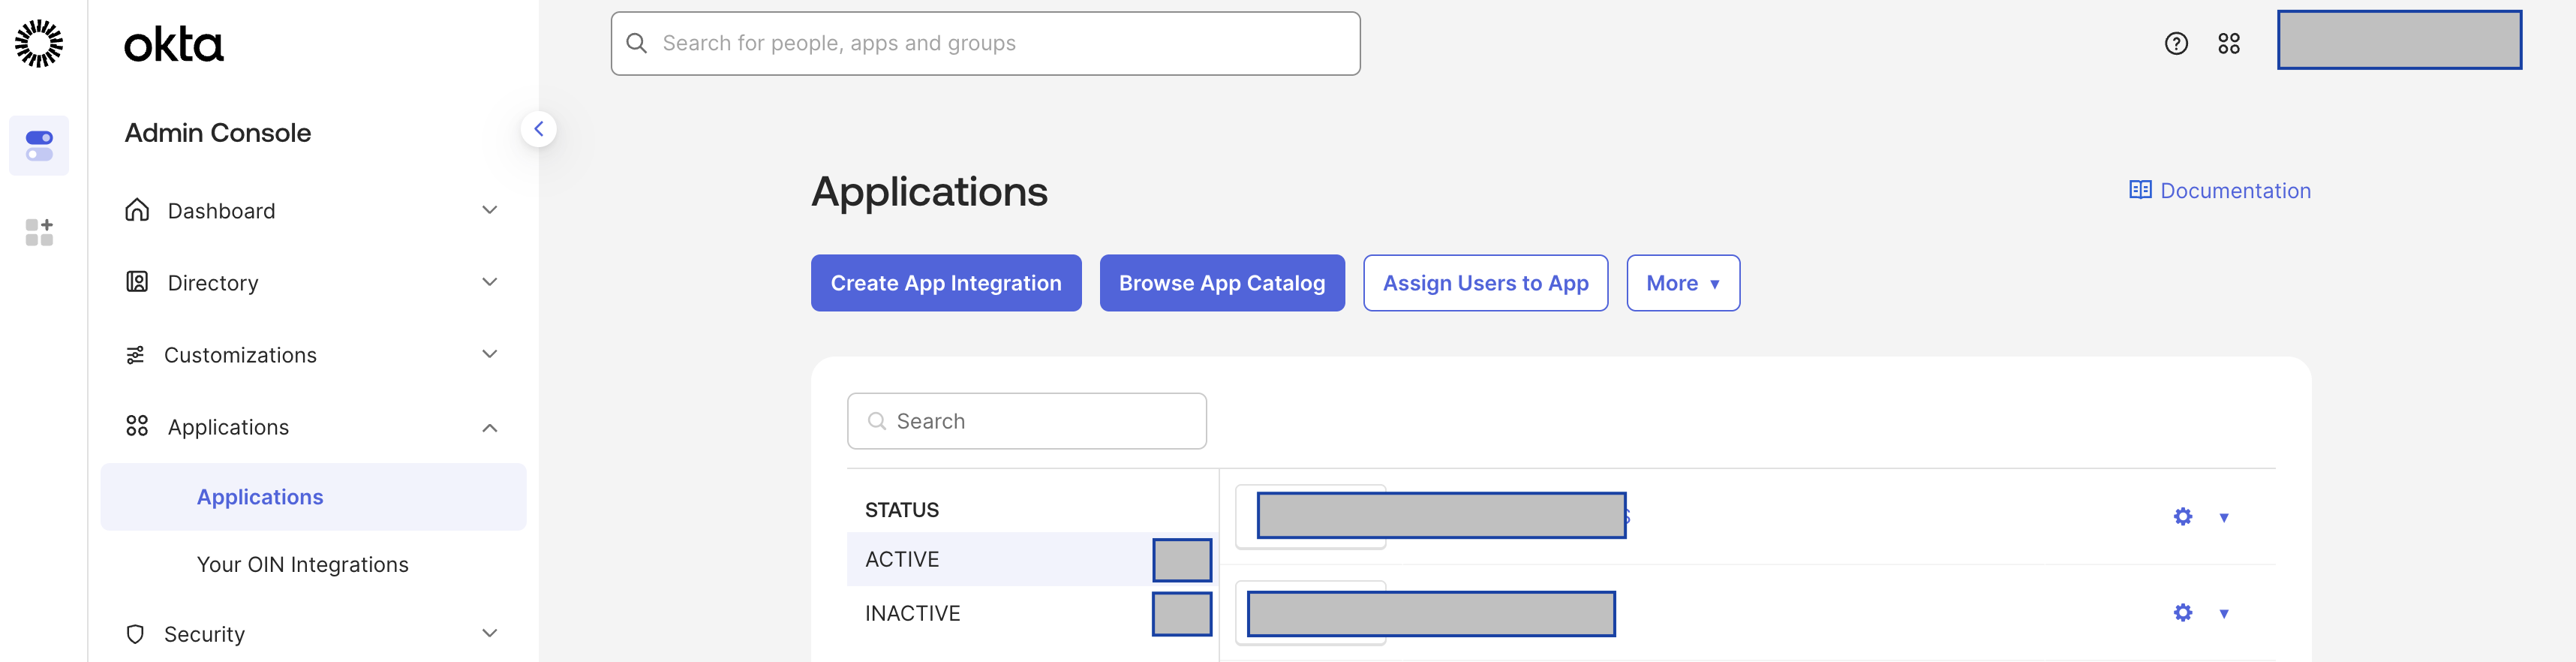This screenshot has width=2576, height=662.
Task: Select the admin console toggle icon in rail
Action: coord(39,146)
